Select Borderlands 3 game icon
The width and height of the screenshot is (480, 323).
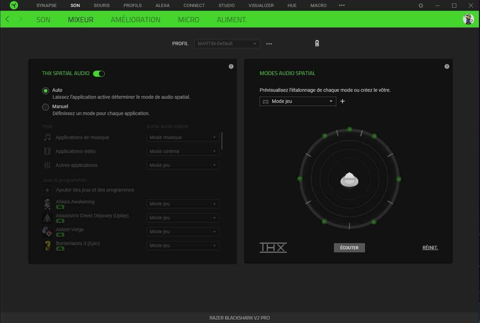(47, 245)
